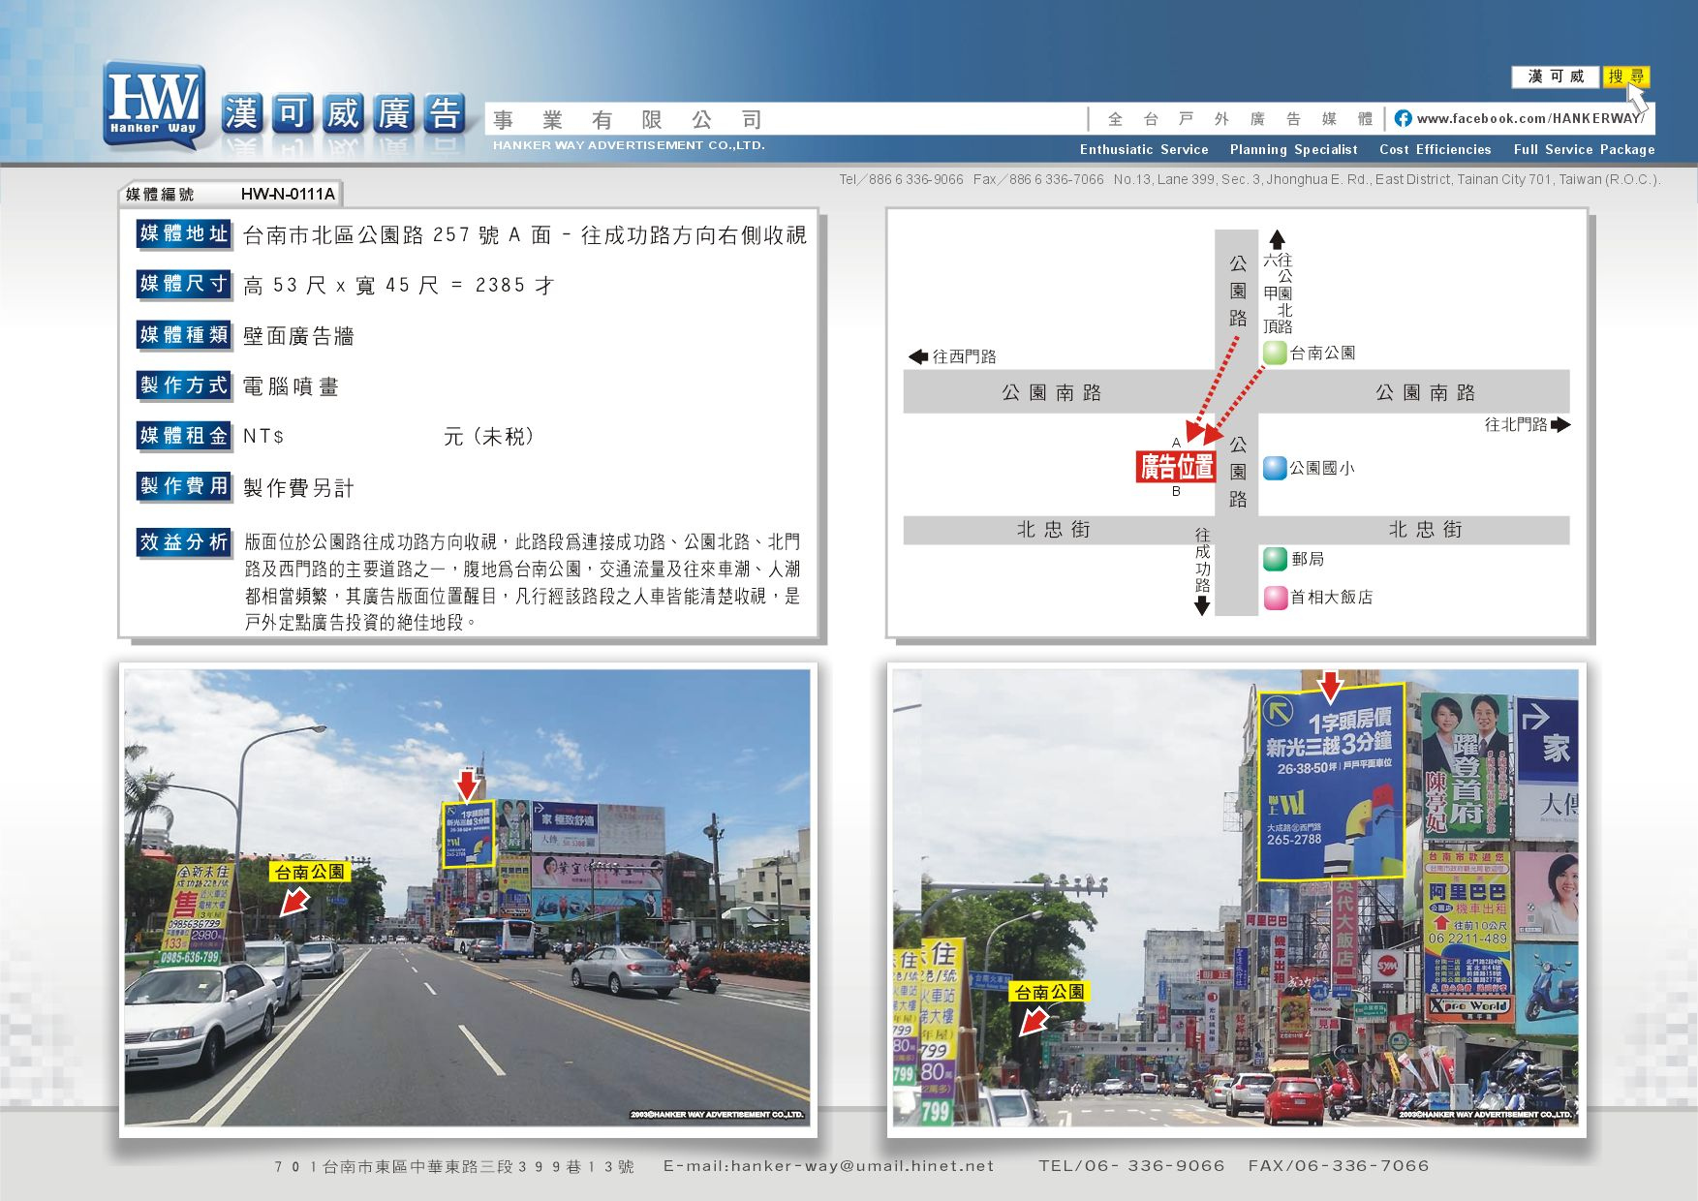Click the size text 高 53 尺 x 寬 45 尺

point(341,286)
